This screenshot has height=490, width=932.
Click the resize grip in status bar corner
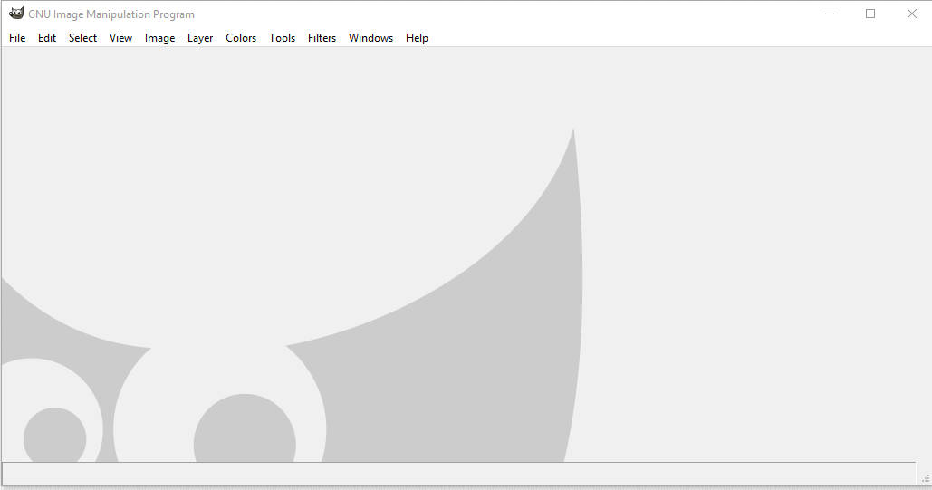pos(926,478)
